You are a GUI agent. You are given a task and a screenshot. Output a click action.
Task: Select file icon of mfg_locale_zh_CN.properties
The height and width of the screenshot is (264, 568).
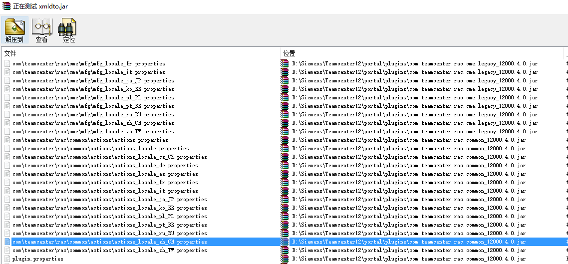point(7,123)
